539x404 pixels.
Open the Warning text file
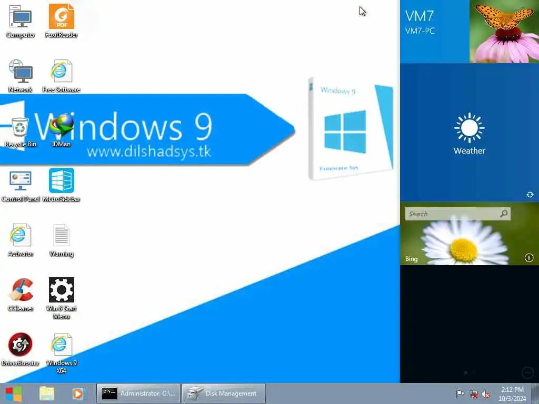point(61,240)
